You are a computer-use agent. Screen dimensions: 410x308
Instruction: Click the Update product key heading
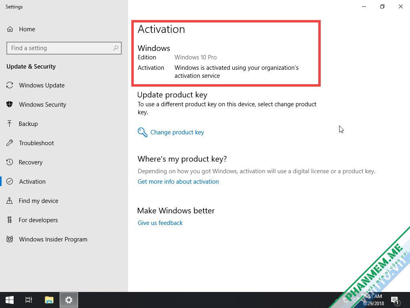click(172, 95)
